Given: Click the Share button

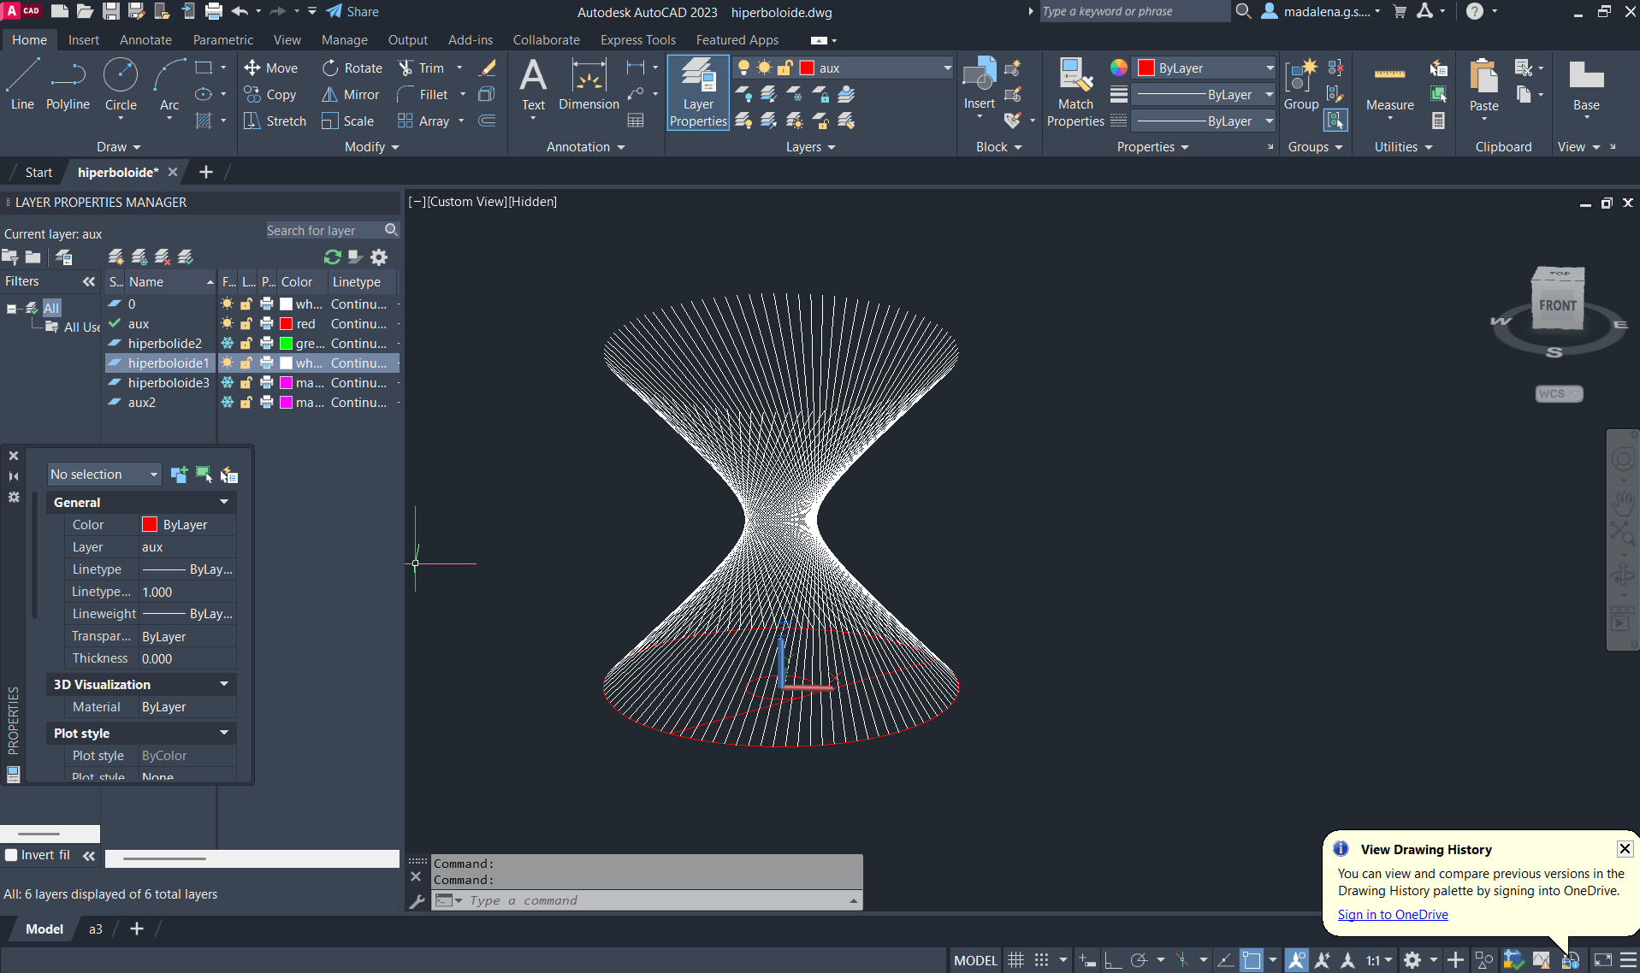Looking at the screenshot, I should click(x=352, y=12).
